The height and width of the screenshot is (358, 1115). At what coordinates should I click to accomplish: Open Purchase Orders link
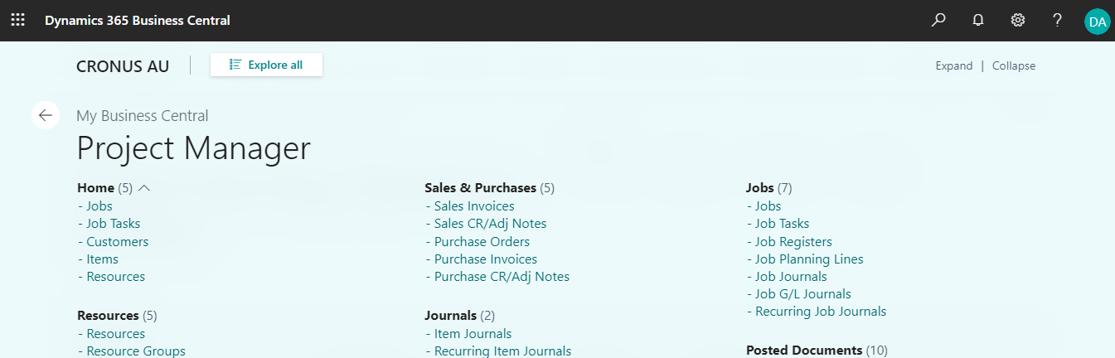point(482,242)
